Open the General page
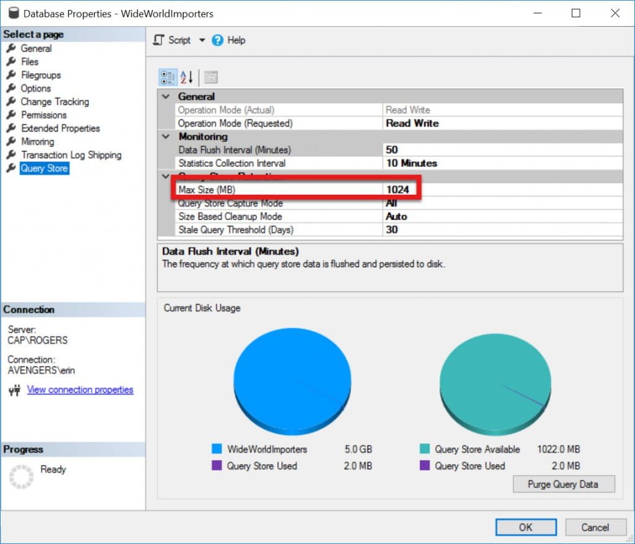 [36, 48]
